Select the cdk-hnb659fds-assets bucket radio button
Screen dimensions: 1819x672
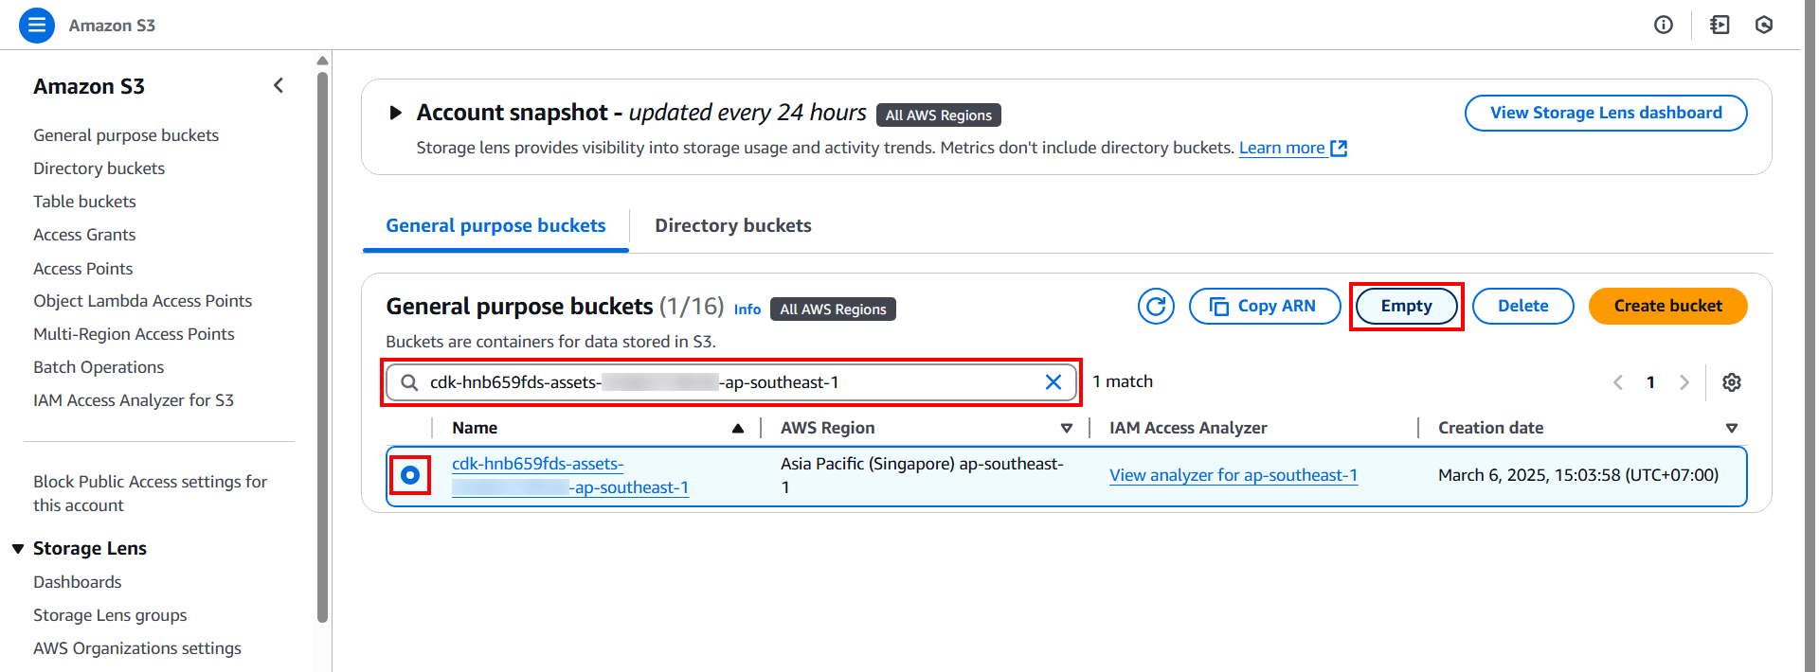click(x=410, y=475)
